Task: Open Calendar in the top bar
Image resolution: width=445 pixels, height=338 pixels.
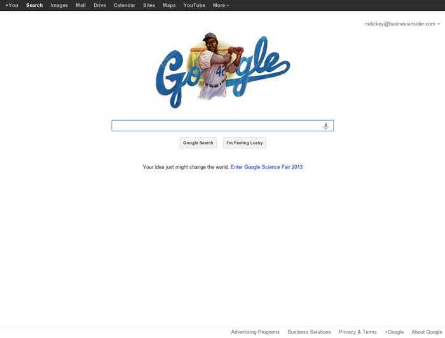Action: 125,5
